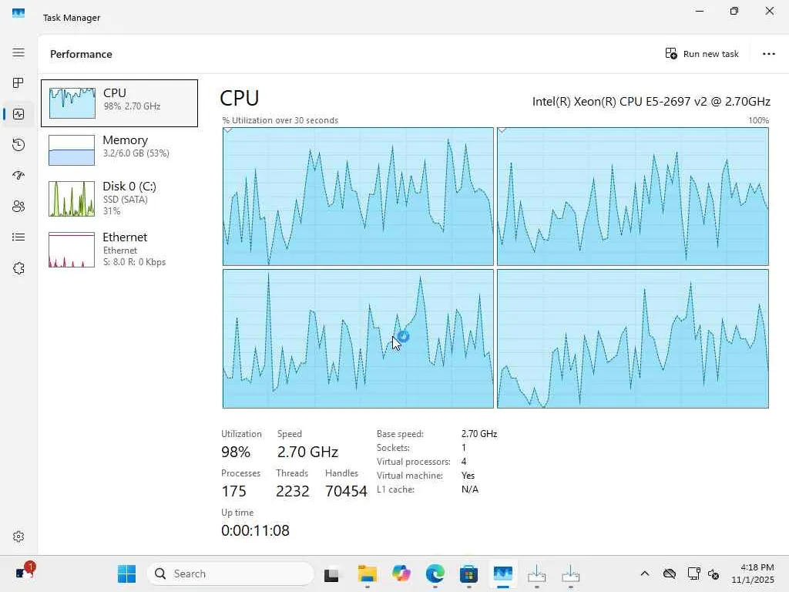Viewport: 789px width, 592px height.
Task: Open the Startup apps page icon
Action: click(x=18, y=176)
